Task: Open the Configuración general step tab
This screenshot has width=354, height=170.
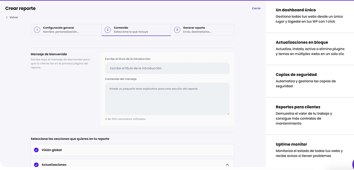Action: 66,30
